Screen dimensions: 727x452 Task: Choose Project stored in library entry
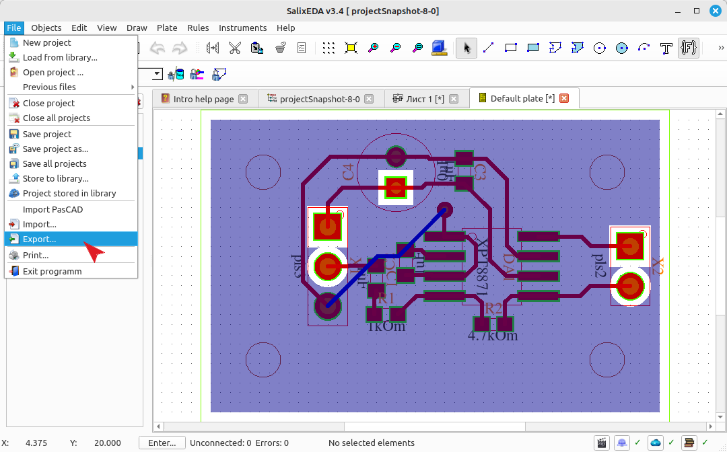point(71,194)
